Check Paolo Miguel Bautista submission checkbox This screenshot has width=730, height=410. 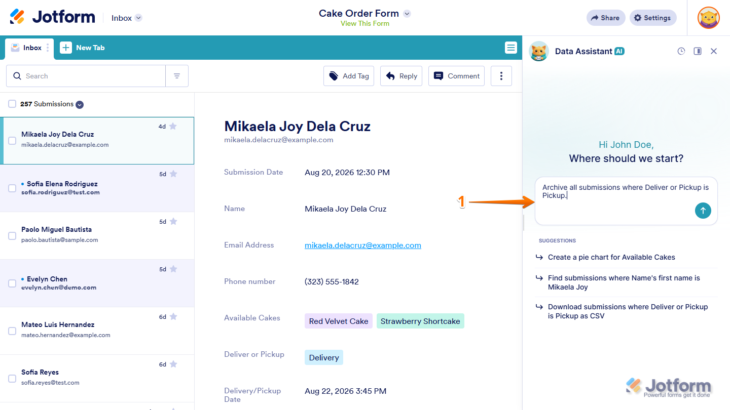(12, 236)
